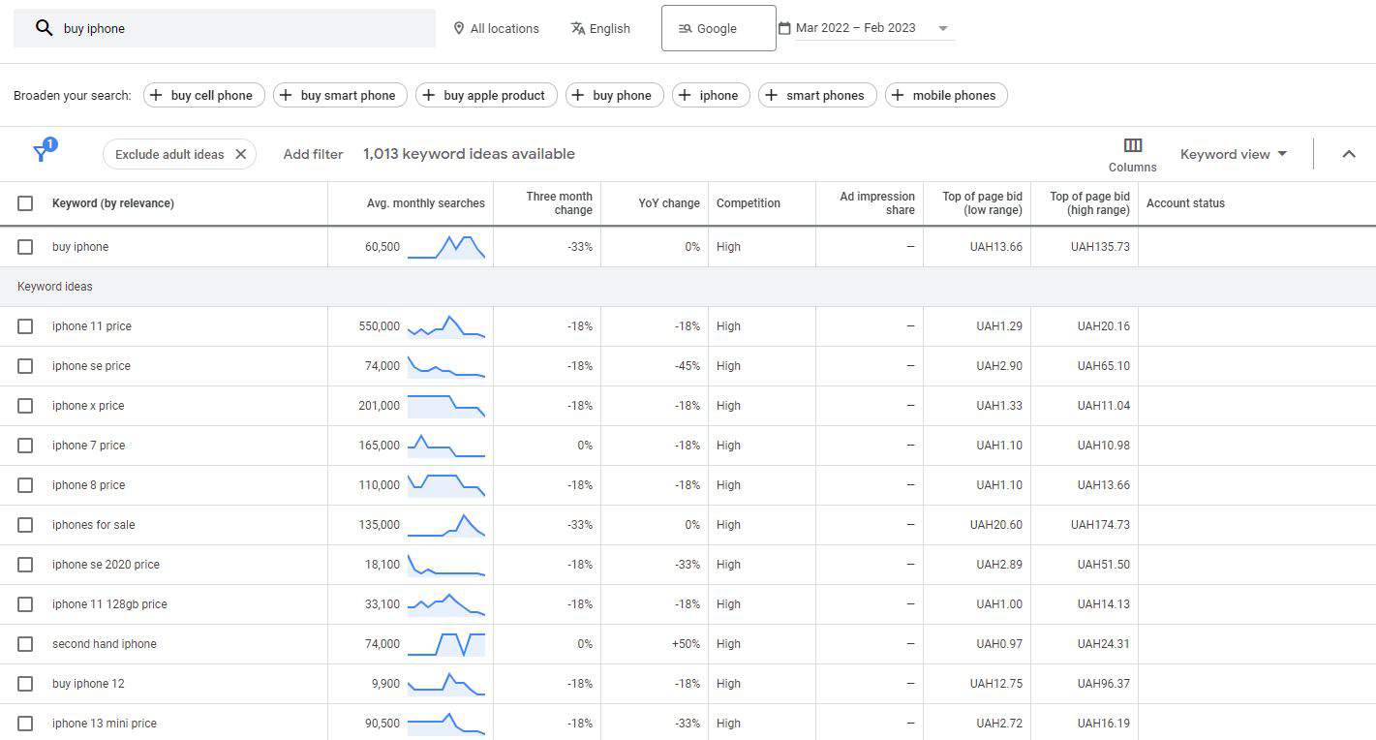Sort by Competition column
Viewport: 1376px width, 740px height.
coord(749,203)
